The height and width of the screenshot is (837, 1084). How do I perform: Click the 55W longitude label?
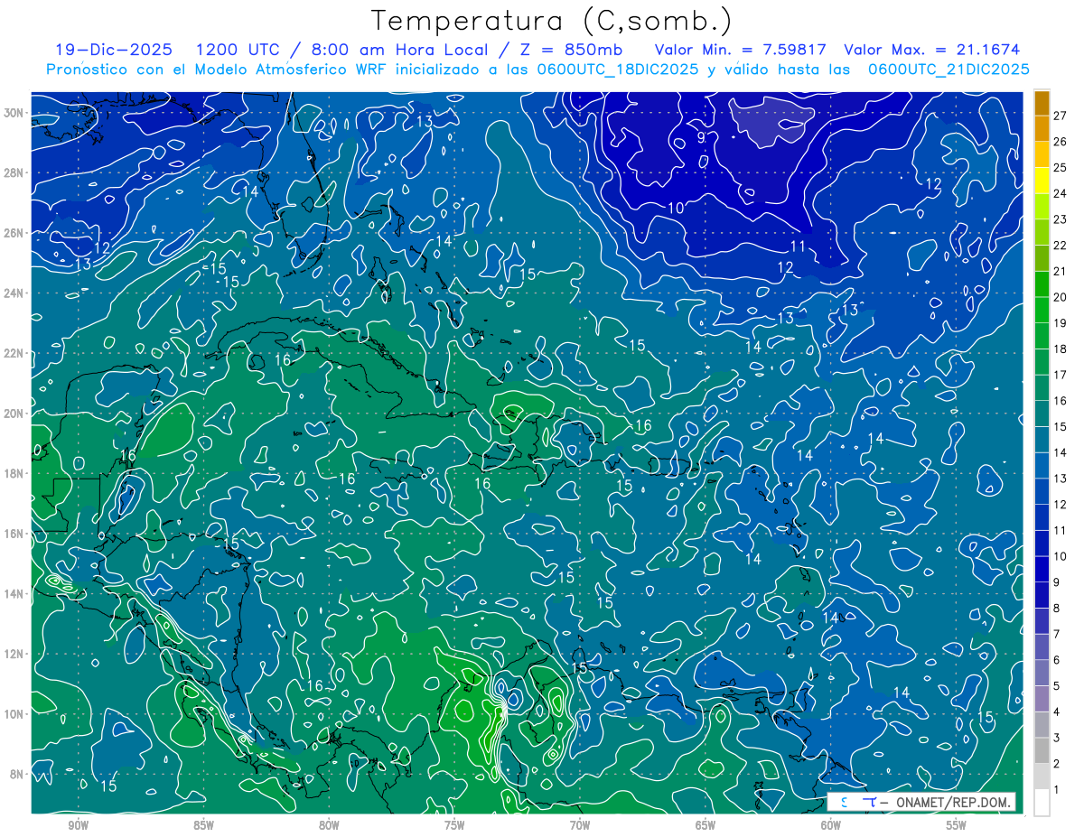pyautogui.click(x=957, y=826)
